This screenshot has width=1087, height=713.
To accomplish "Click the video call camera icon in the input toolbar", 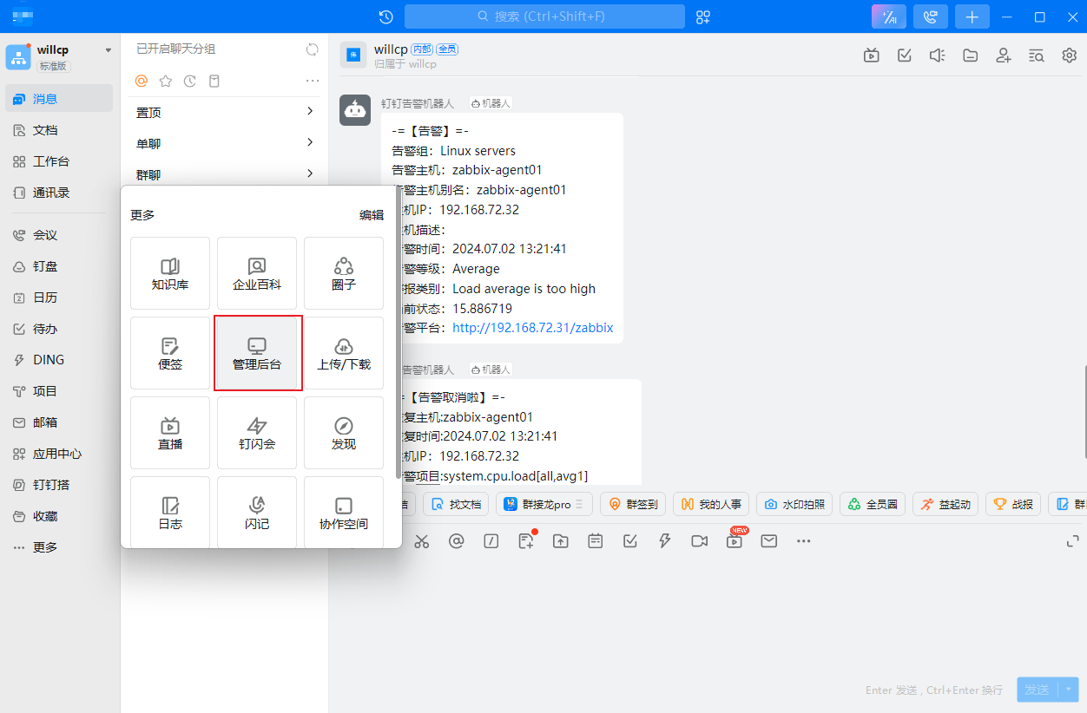I will [700, 541].
